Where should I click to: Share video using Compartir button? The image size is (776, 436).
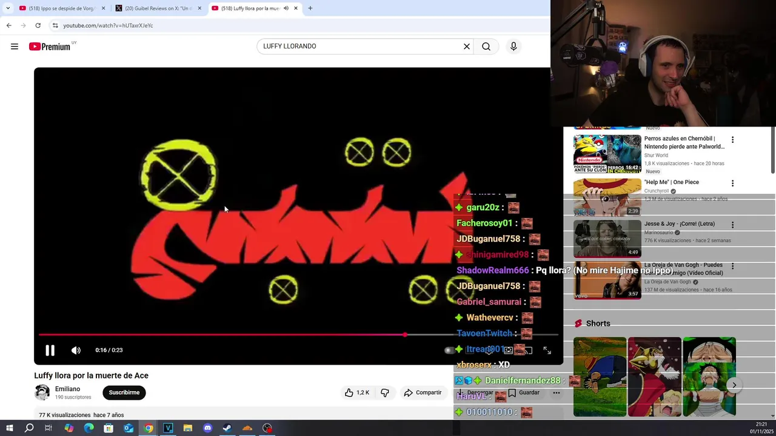click(423, 392)
